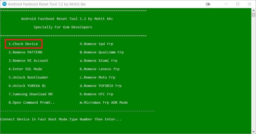Minimize the Fastboot Reset Tool window
The width and height of the screenshot is (256, 134).
coord(226,4)
